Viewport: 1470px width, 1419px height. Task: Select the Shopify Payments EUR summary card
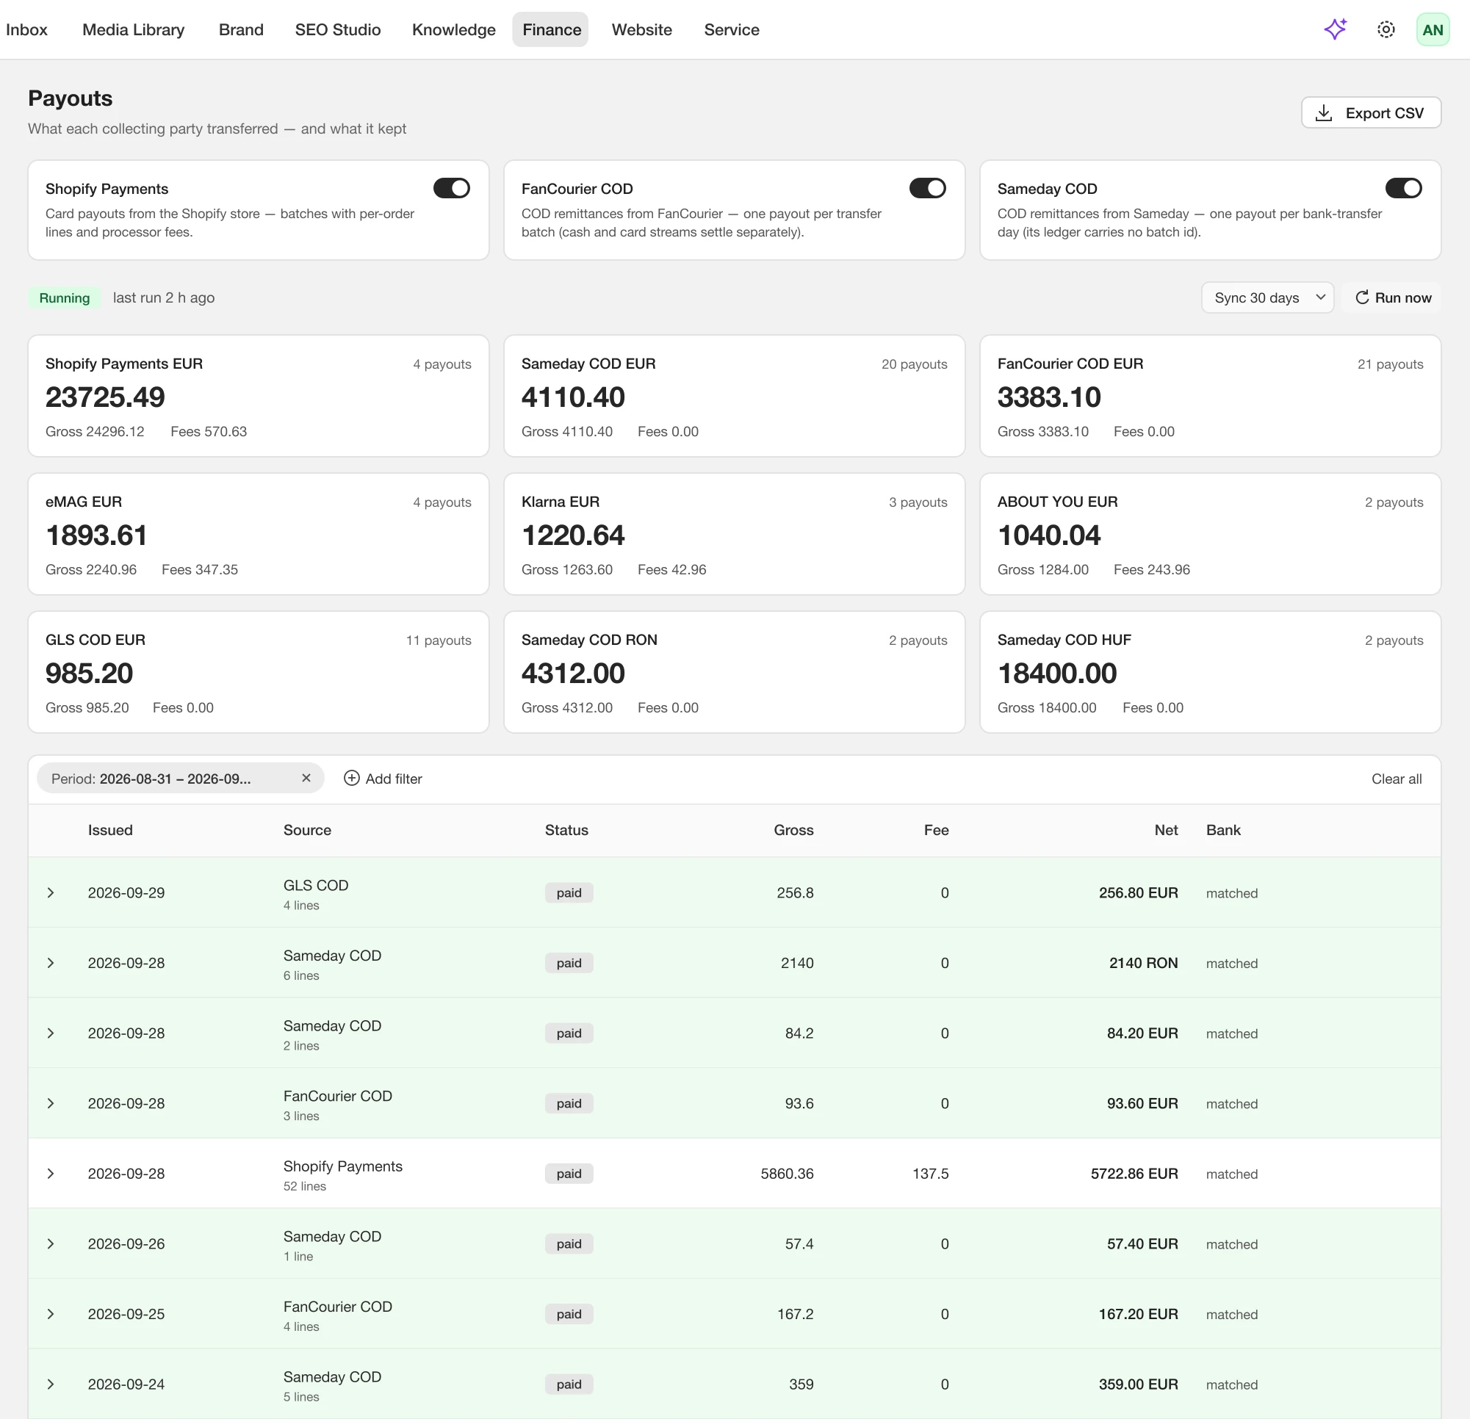[x=258, y=396]
